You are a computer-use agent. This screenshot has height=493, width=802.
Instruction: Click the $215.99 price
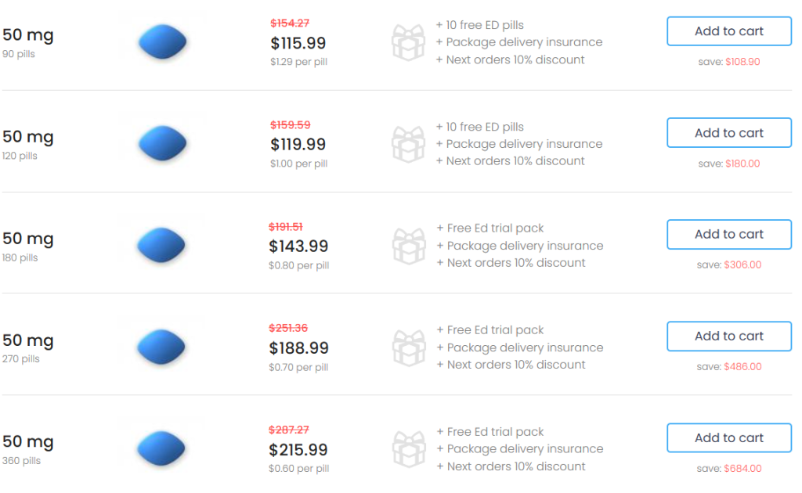click(298, 450)
